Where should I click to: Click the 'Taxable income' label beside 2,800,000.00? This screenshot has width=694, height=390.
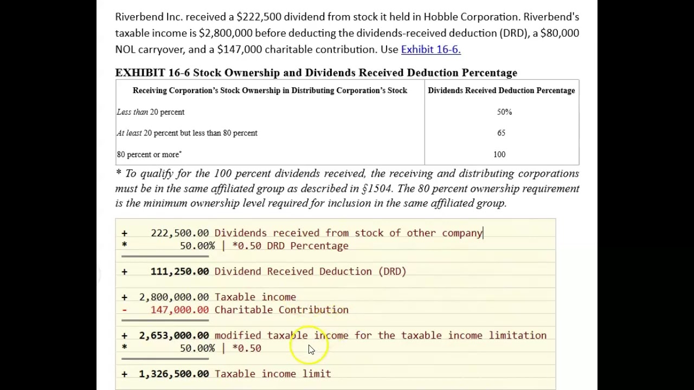tap(255, 297)
